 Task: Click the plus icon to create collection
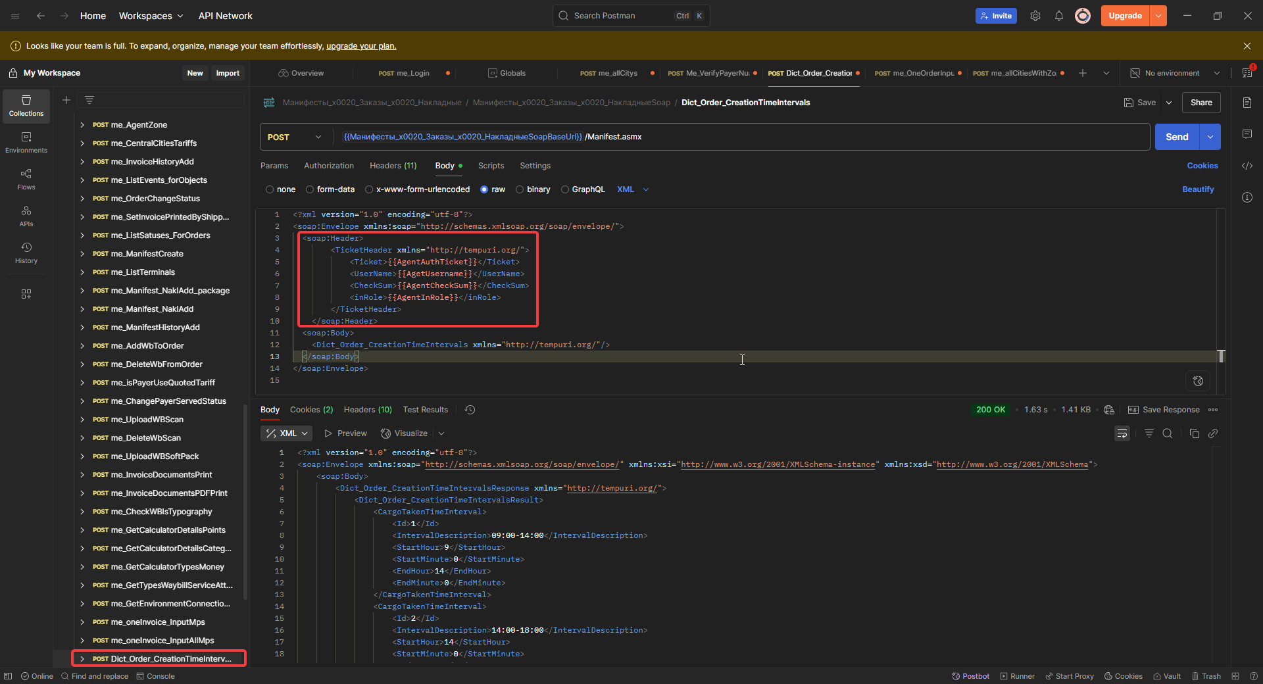point(66,100)
